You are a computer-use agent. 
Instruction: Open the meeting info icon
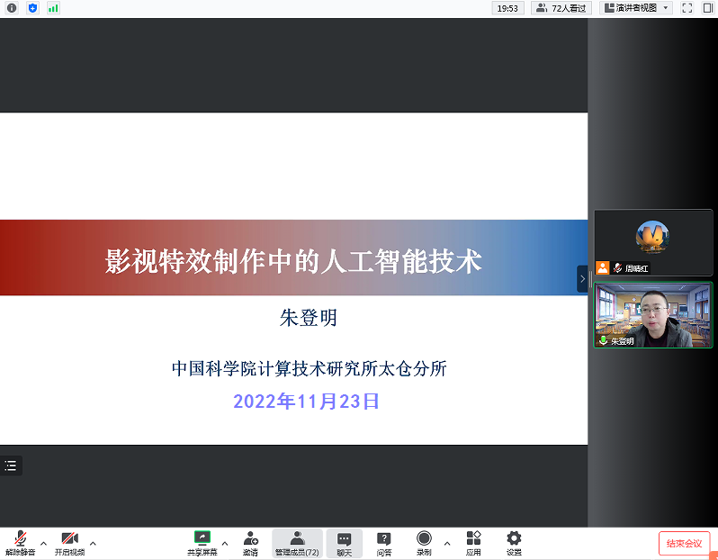click(12, 8)
